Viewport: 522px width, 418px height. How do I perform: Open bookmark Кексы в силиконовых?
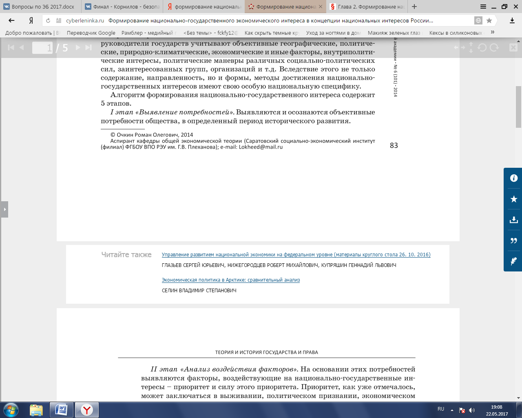[x=456, y=33]
